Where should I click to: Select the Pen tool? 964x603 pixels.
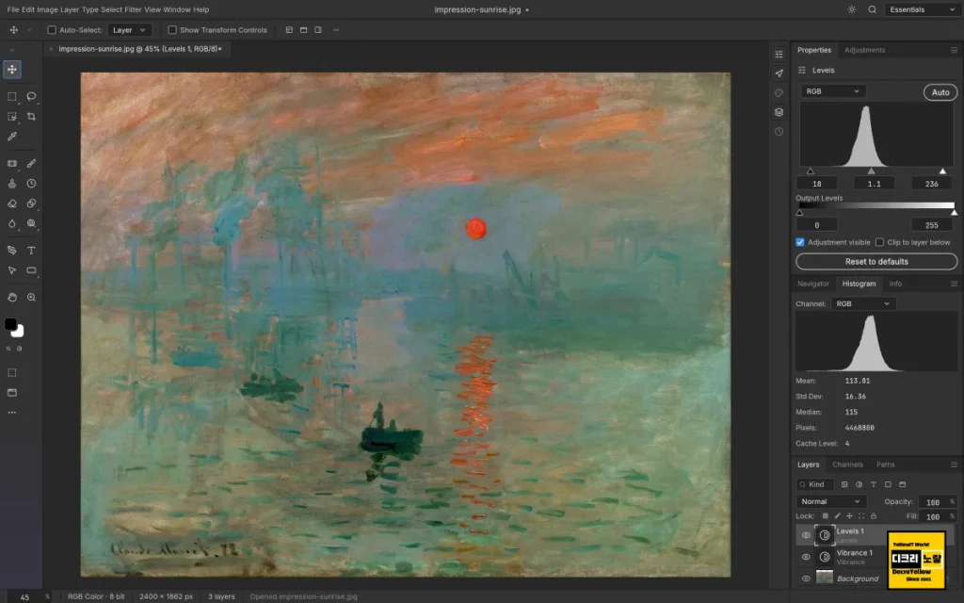click(x=11, y=251)
